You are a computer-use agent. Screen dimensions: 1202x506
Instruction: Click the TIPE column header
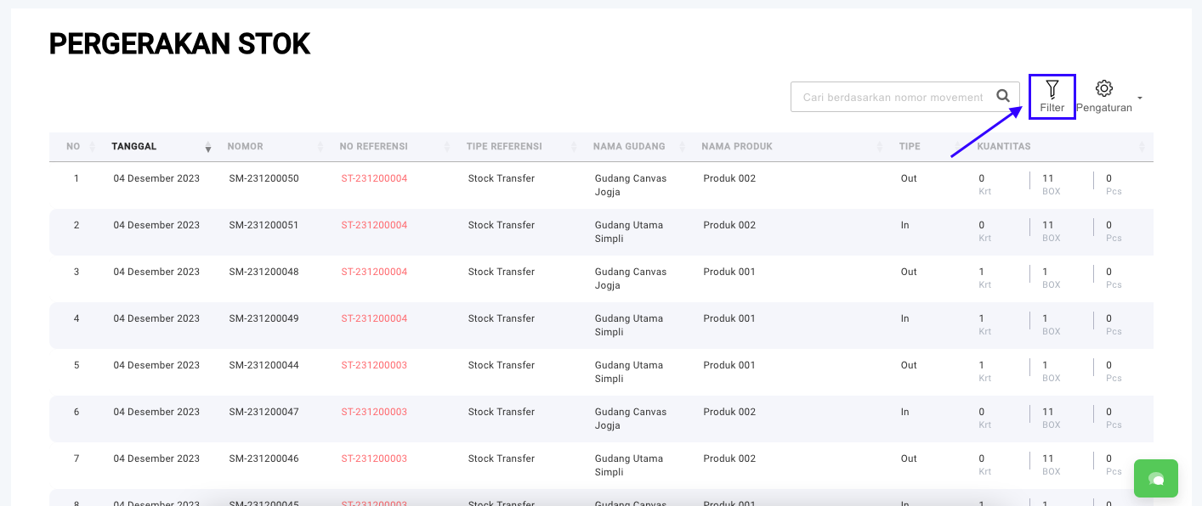point(910,147)
